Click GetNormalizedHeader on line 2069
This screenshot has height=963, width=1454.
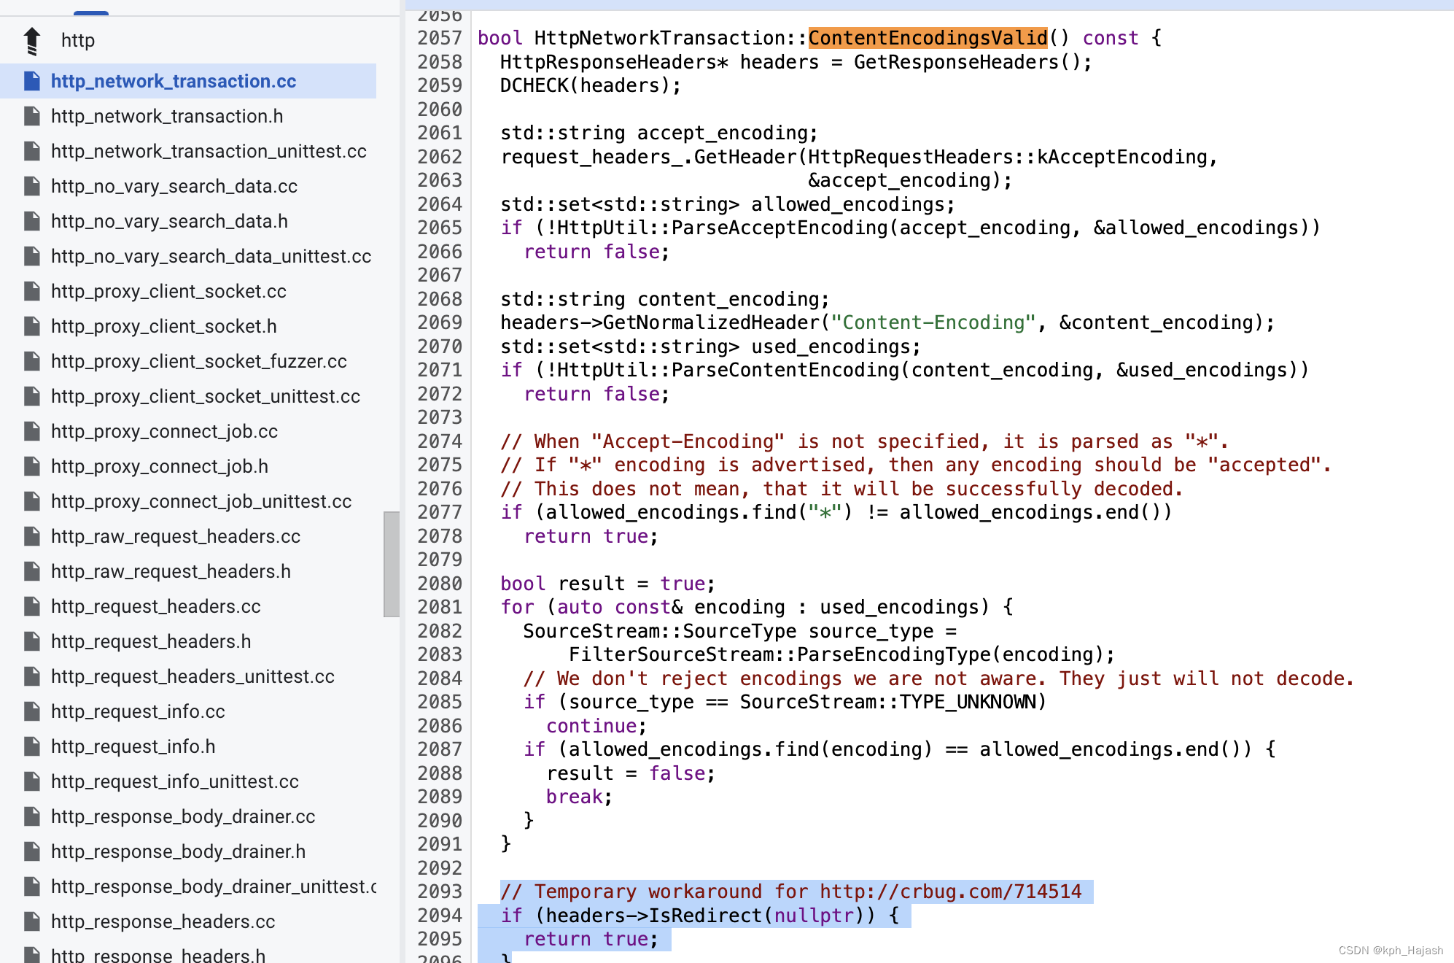712,322
